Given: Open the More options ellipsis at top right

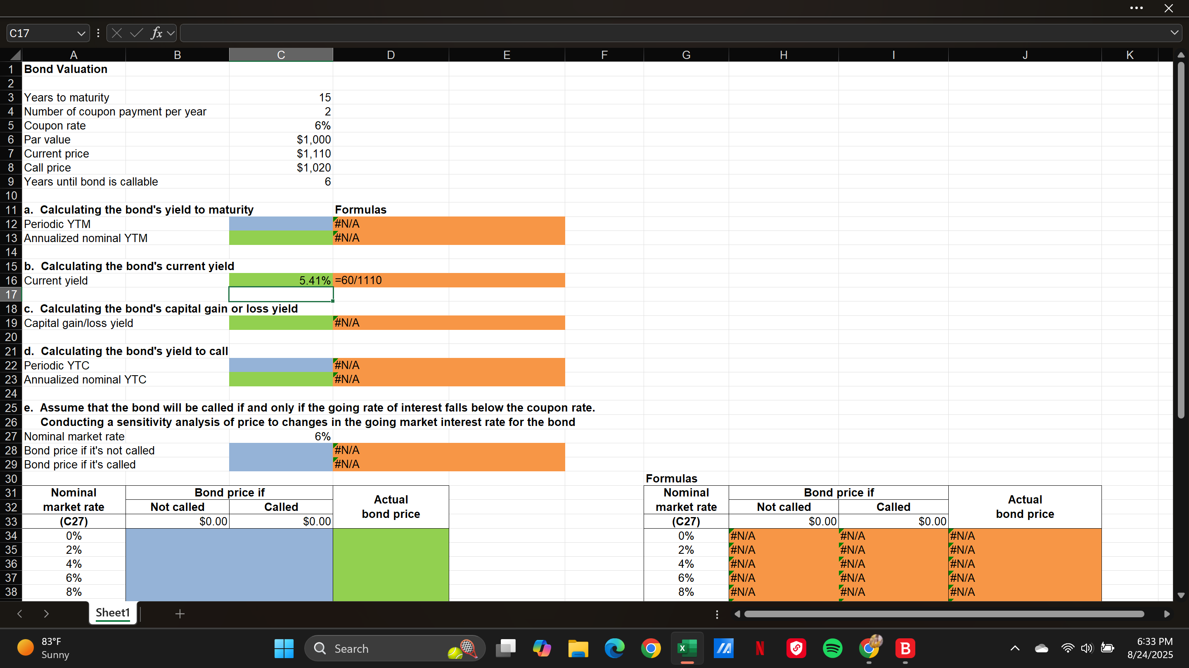Looking at the screenshot, I should (x=1137, y=8).
